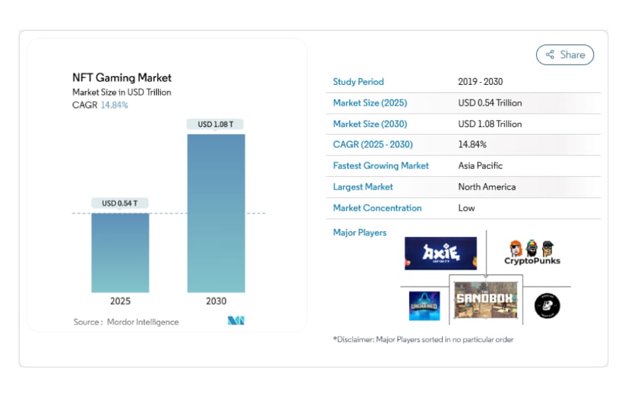The height and width of the screenshot is (397, 627).
Task: Click the Major Players heading
Action: (x=359, y=232)
